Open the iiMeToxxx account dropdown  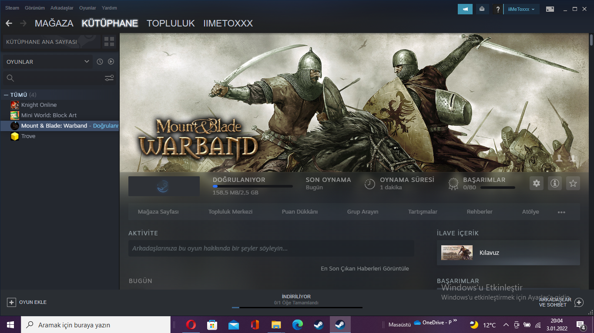pos(521,9)
